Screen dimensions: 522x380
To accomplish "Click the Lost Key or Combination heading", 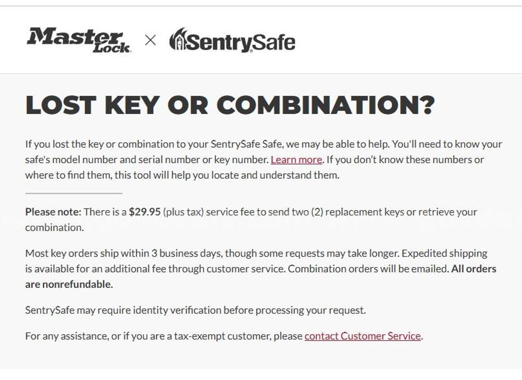I will pos(230,105).
